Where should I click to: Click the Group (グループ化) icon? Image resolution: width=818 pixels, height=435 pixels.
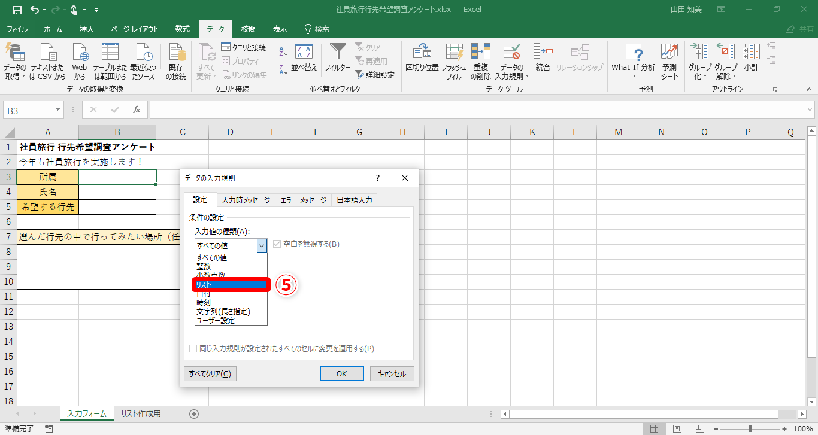699,53
